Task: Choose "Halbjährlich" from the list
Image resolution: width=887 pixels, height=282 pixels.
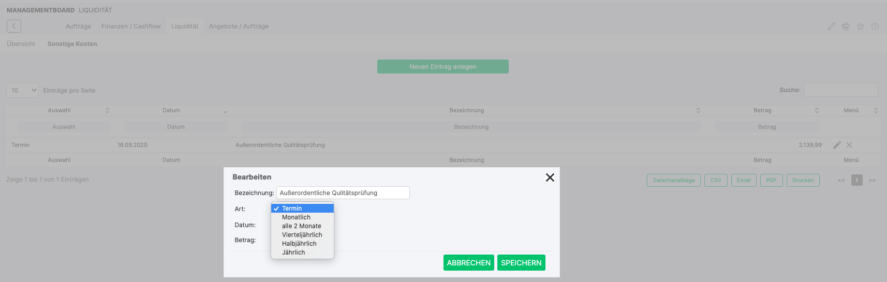Action: [299, 244]
